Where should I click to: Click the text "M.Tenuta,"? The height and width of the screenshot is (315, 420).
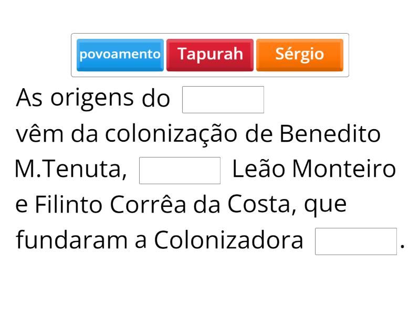(x=71, y=171)
